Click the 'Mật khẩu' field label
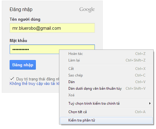This screenshot has height=129, width=156. click(x=18, y=40)
